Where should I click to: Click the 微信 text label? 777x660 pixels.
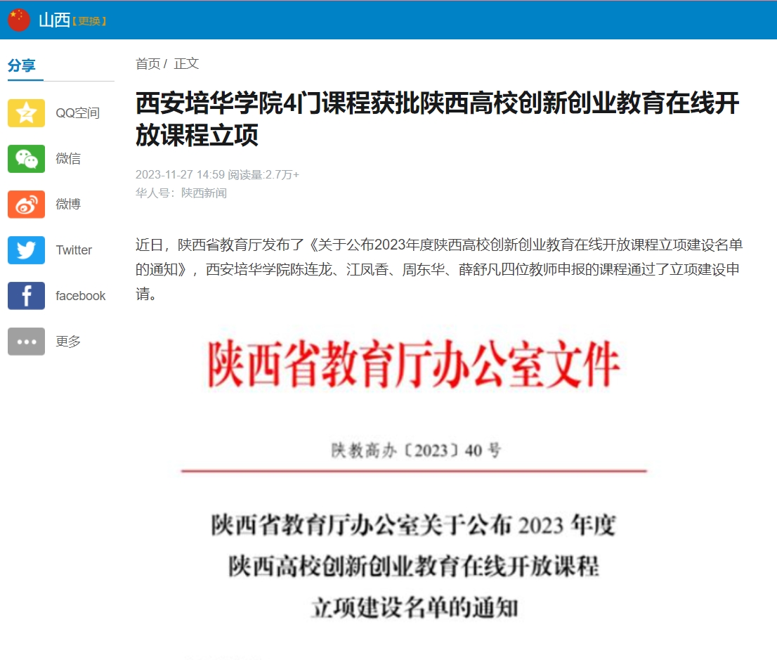(68, 159)
